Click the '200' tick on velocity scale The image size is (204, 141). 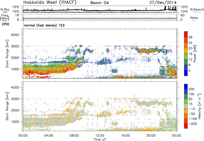point(192,89)
